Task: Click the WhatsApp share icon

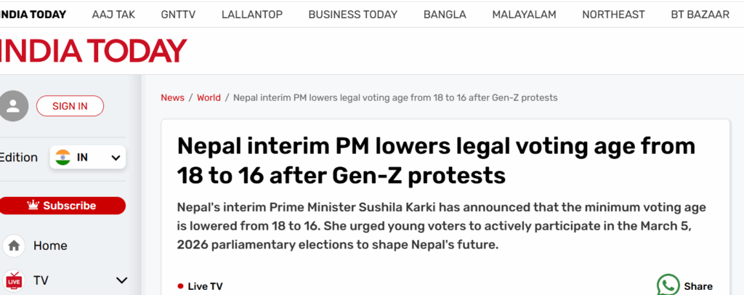Action: tap(668, 285)
